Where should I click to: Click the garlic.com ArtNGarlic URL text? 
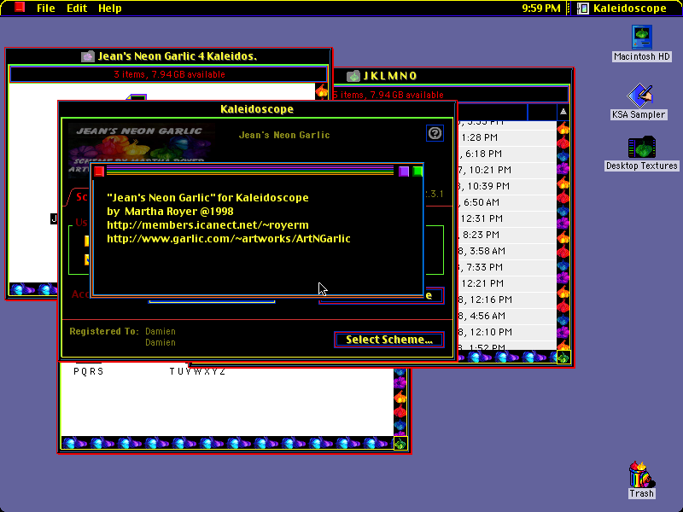pos(229,239)
